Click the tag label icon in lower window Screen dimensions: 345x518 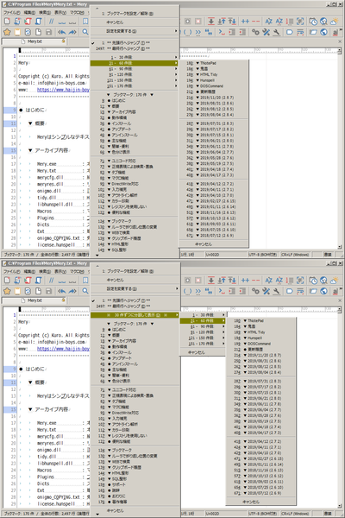290,291
